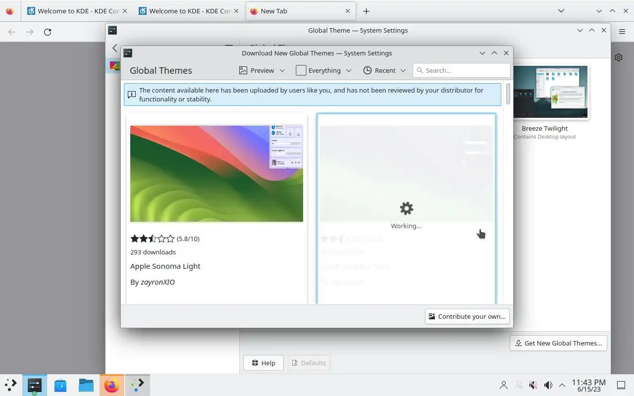634x396 pixels.
Task: Minimize the Global Theme System Settings window
Action: click(x=580, y=30)
